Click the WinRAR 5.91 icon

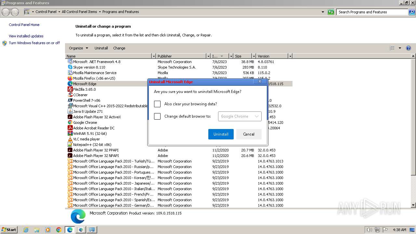(70, 134)
